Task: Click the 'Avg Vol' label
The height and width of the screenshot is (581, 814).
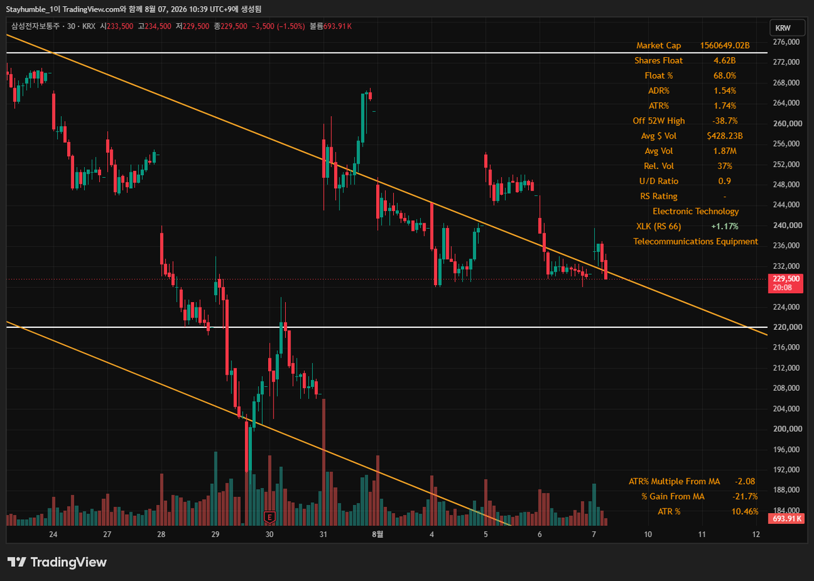Action: (659, 151)
